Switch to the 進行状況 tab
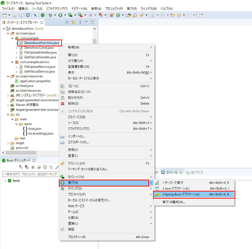Viewport: 252px width, 249px height. pos(195,172)
